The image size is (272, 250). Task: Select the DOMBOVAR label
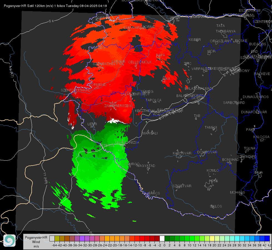pos(207,152)
